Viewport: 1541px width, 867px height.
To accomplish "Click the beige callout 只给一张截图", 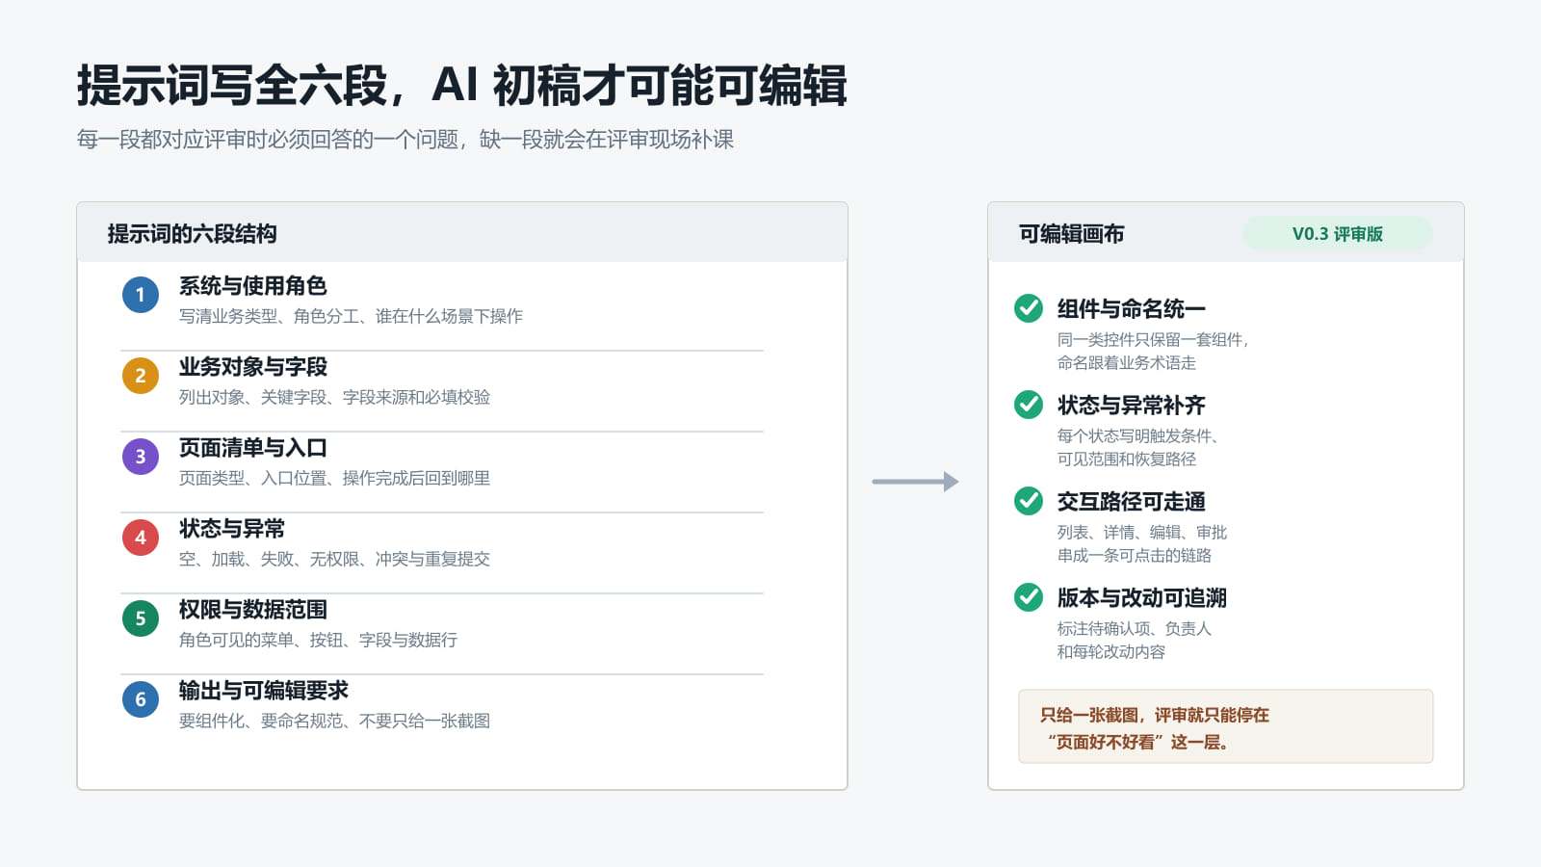I will click(1226, 726).
